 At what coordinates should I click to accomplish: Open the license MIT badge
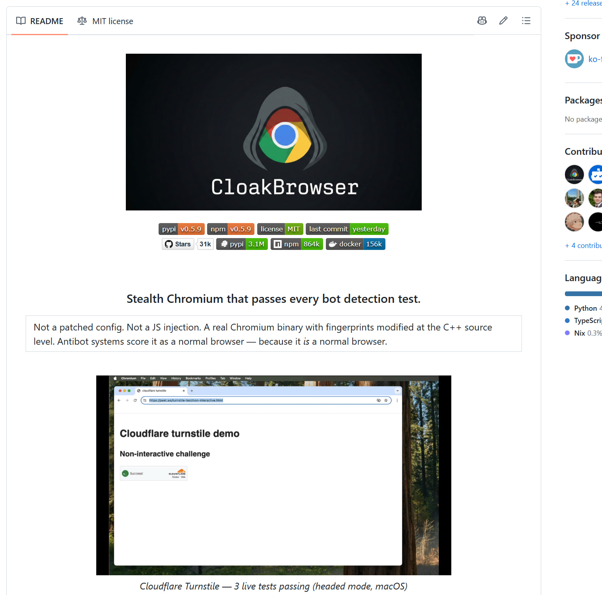click(x=280, y=229)
